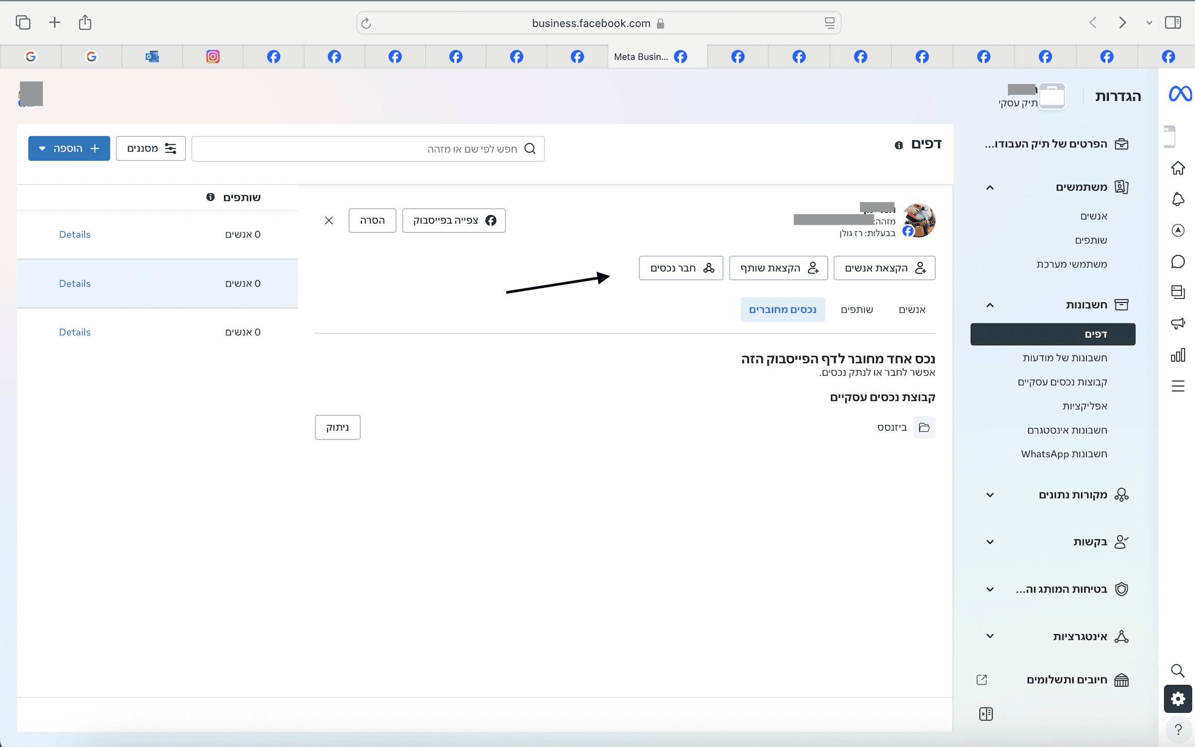Open חשבונות WhatsApp in sidebar
1195x747 pixels.
coord(1064,454)
